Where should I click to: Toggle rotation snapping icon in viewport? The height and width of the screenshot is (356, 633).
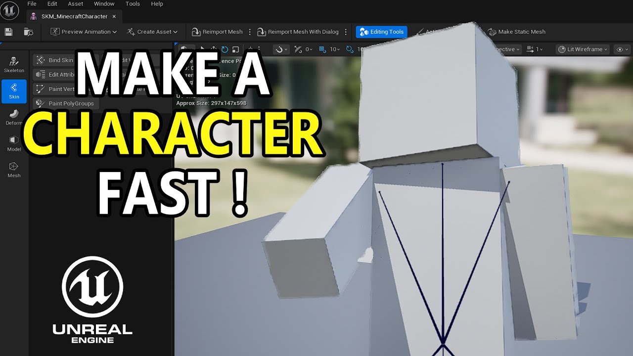(350, 49)
